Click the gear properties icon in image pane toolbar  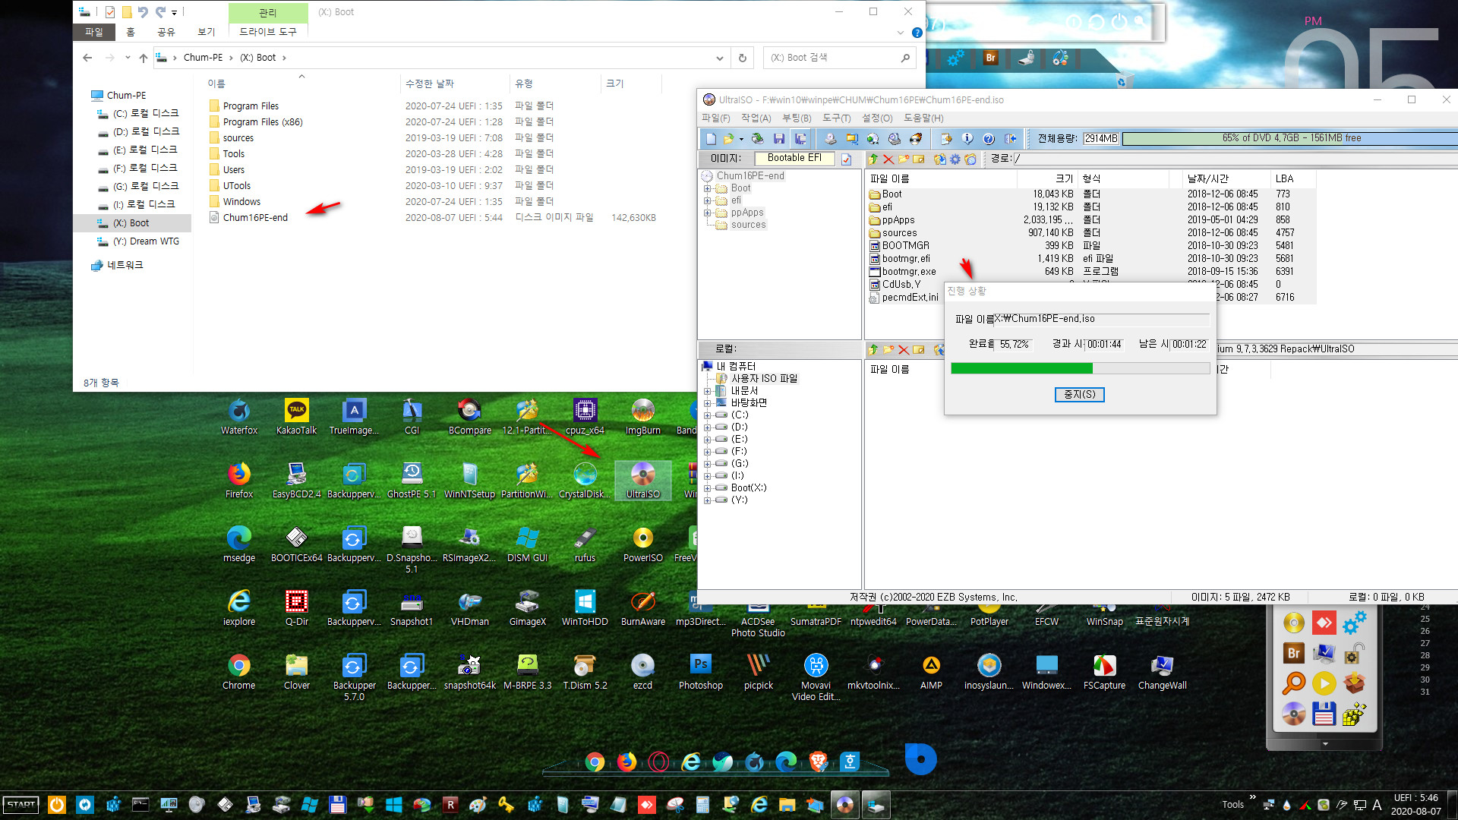[955, 159]
